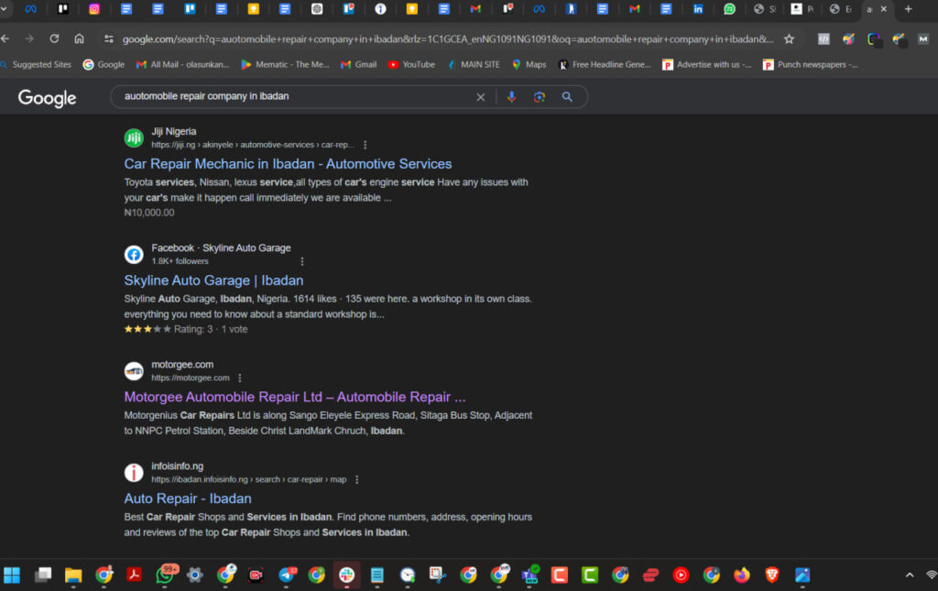Switch to the LinkedIn tab
The image size is (938, 591).
[697, 9]
